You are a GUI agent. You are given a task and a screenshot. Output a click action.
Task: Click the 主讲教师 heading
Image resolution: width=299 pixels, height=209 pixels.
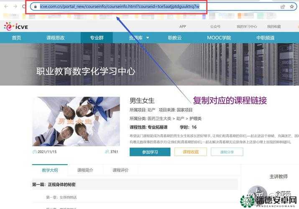pyautogui.click(x=279, y=177)
